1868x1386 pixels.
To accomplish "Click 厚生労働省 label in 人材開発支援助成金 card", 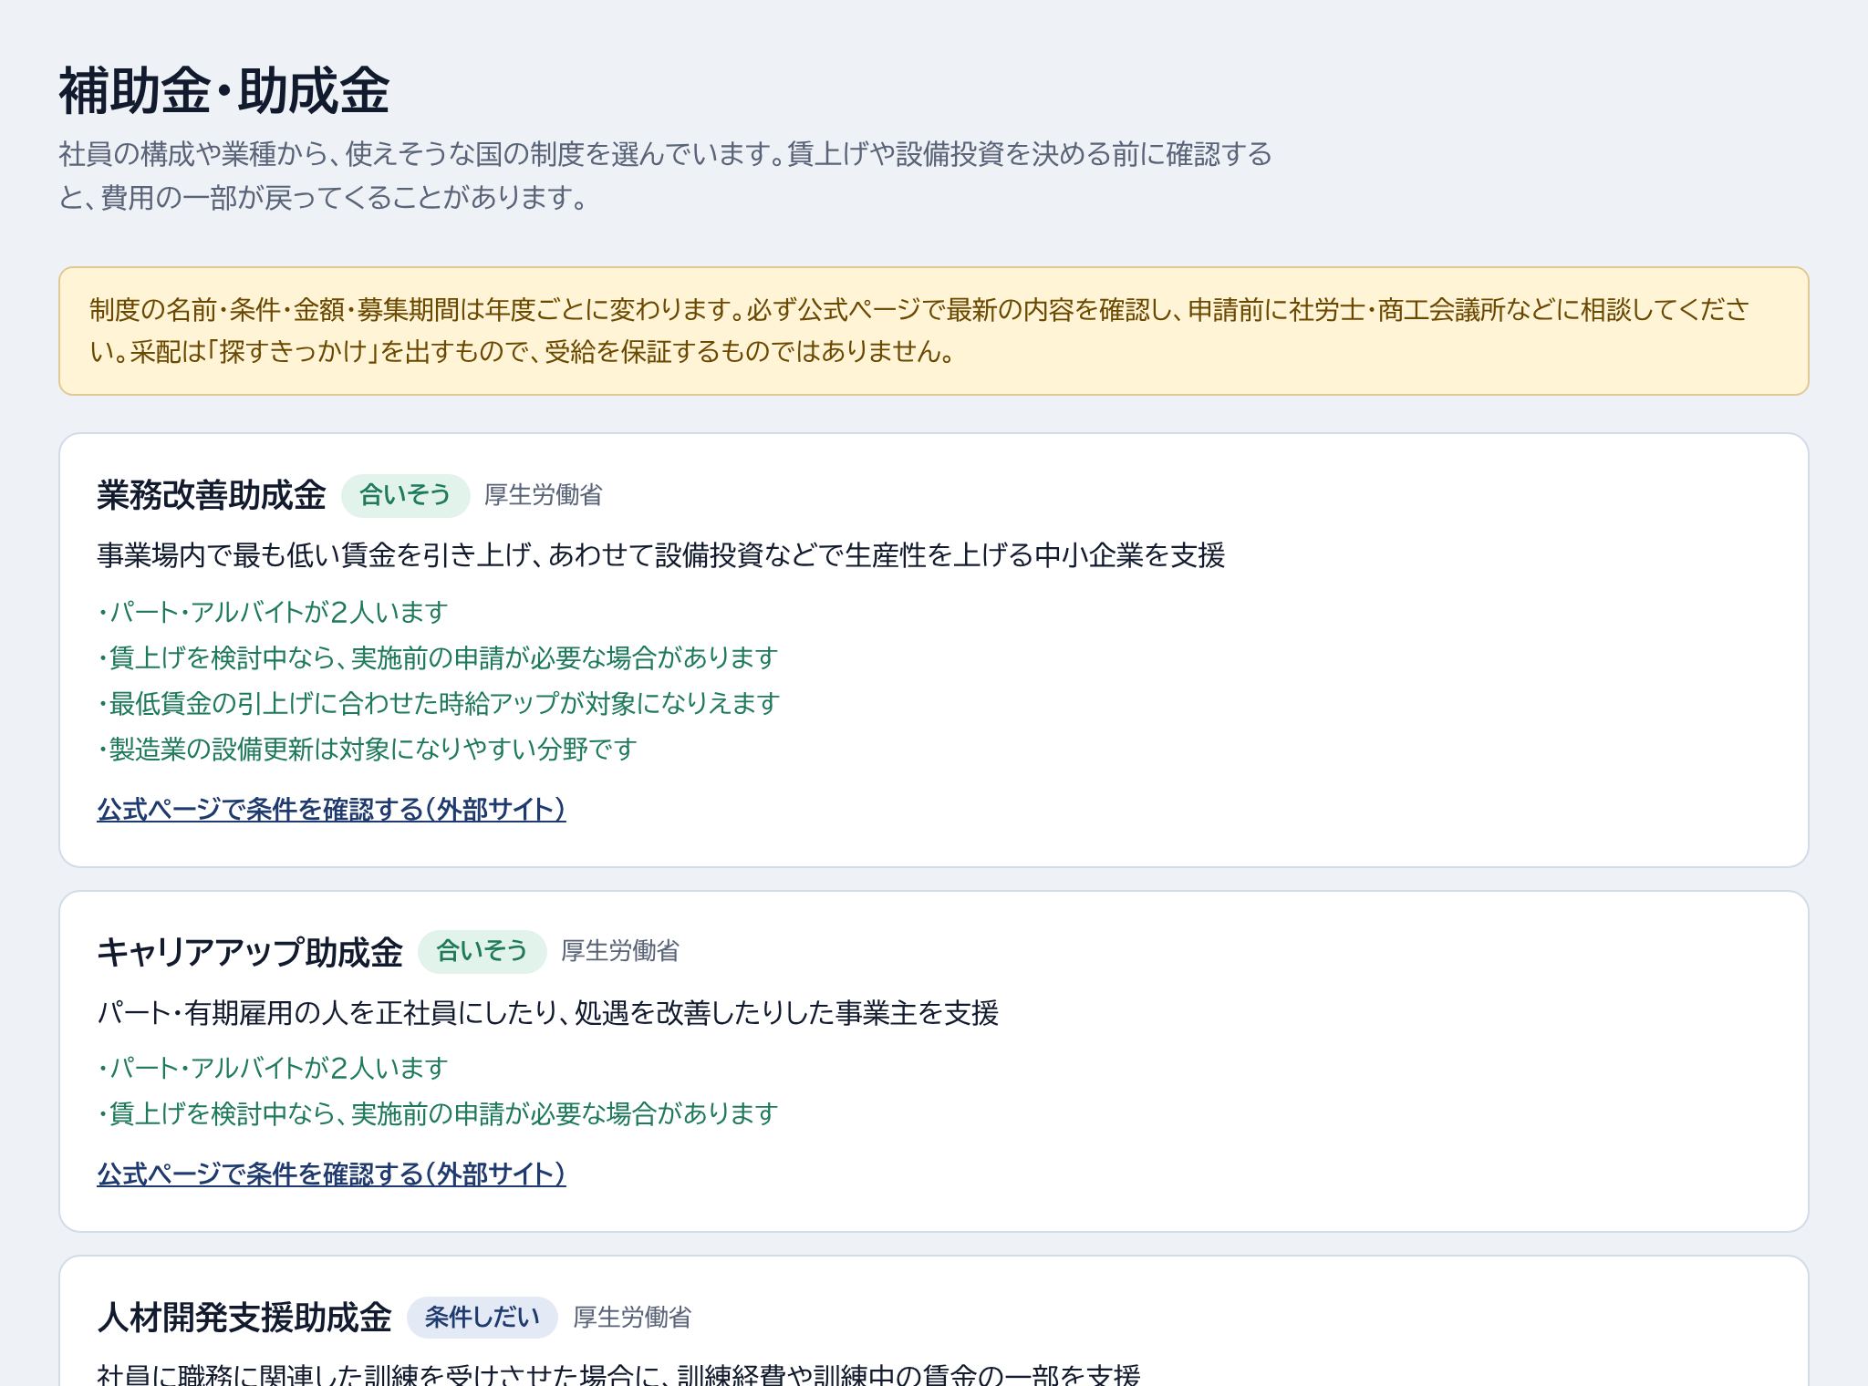I will (632, 1317).
